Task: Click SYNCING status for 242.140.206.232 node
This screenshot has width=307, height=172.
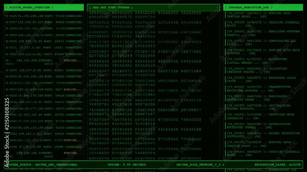Action: pos(73,61)
